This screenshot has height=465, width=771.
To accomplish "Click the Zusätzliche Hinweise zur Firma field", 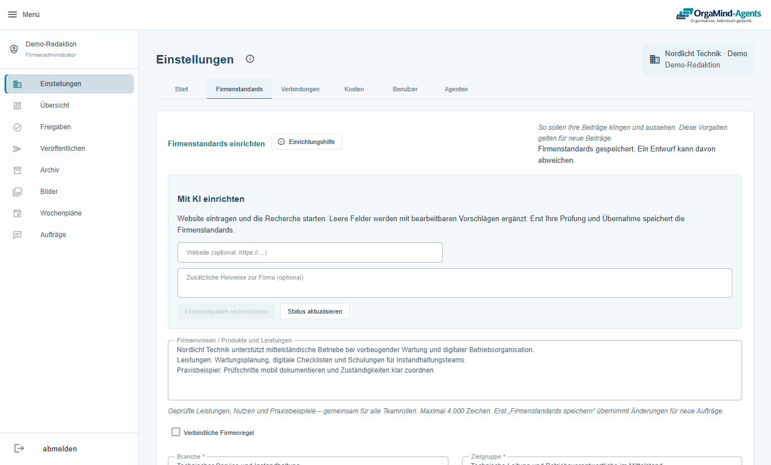I will pos(455,283).
